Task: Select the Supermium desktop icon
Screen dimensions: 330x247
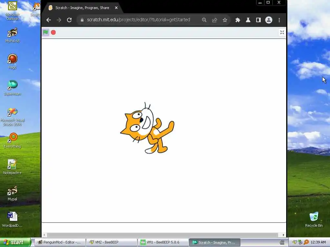Action: pyautogui.click(x=13, y=88)
